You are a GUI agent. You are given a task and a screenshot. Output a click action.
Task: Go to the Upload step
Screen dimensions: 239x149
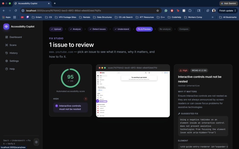pyautogui.click(x=56, y=29)
